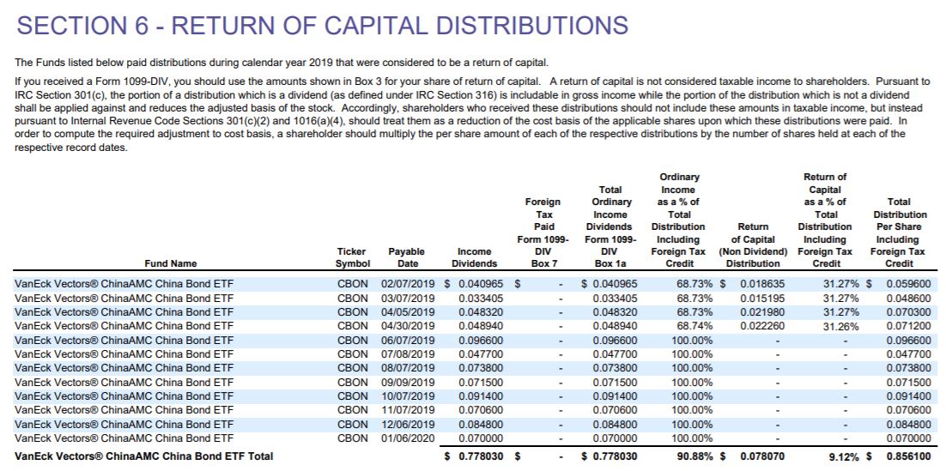Click income dividend 0.048320 in Income Dividends column
This screenshot has height=471, width=946.
pyautogui.click(x=481, y=311)
